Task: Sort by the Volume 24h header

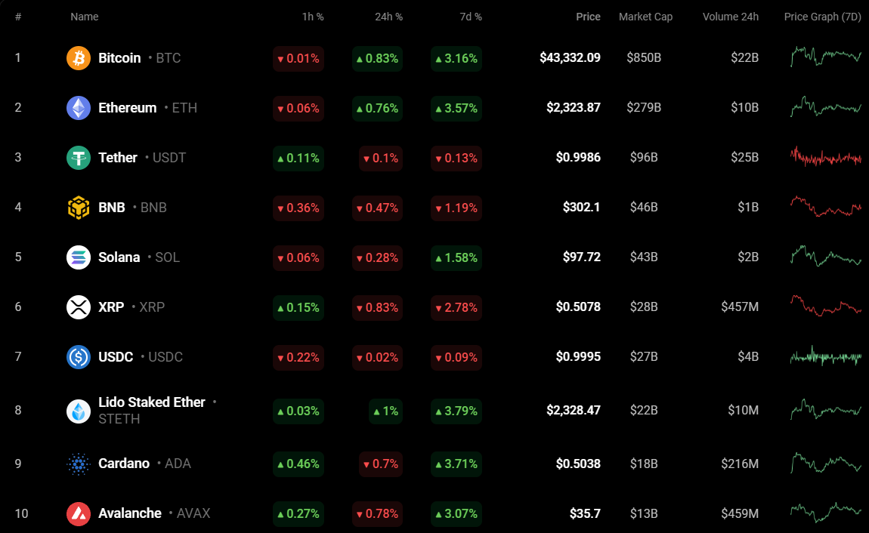Action: [730, 17]
